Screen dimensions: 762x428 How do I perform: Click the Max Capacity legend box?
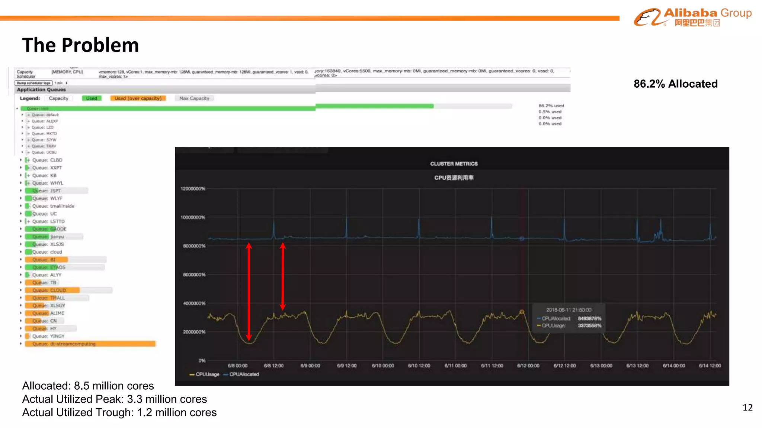click(194, 98)
